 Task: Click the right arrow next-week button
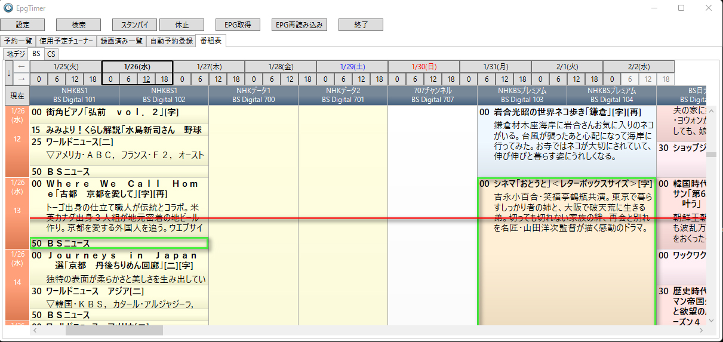click(x=21, y=79)
